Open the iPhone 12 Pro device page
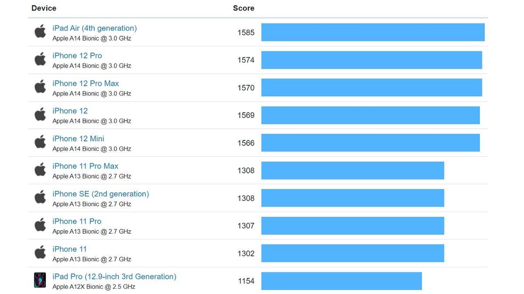 click(77, 55)
